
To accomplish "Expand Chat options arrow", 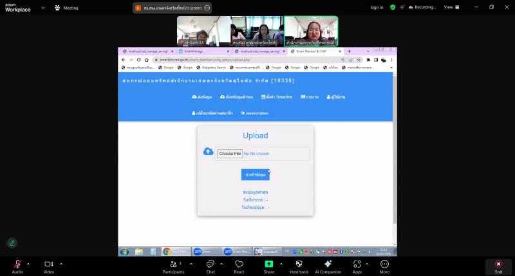I will pos(221,264).
